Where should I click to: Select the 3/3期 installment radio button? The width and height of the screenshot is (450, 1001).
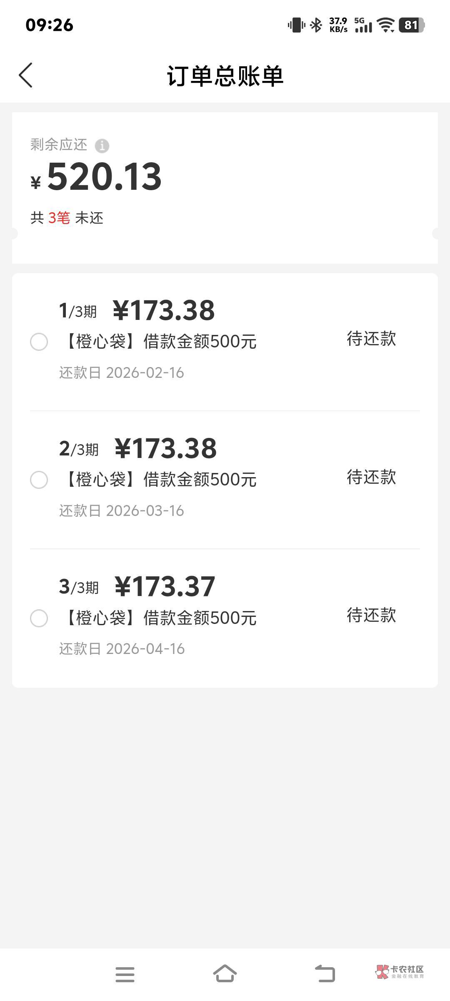coord(39,618)
